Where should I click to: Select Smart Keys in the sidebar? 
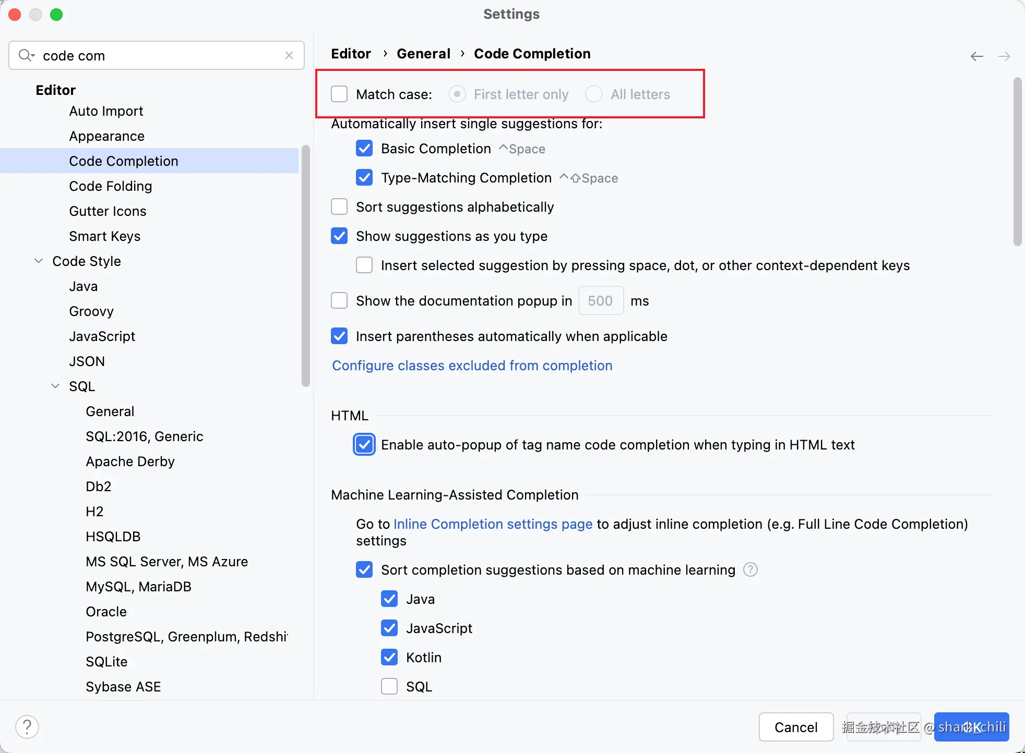coord(104,236)
